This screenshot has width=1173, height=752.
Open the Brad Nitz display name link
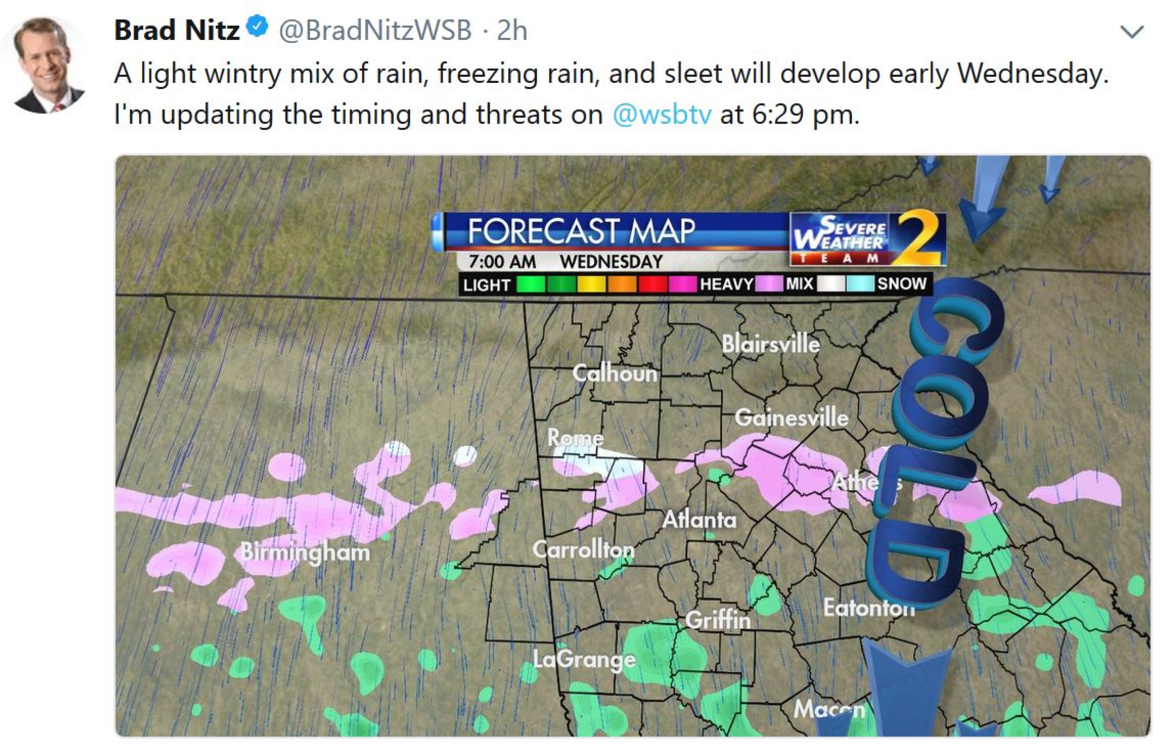pos(177,30)
